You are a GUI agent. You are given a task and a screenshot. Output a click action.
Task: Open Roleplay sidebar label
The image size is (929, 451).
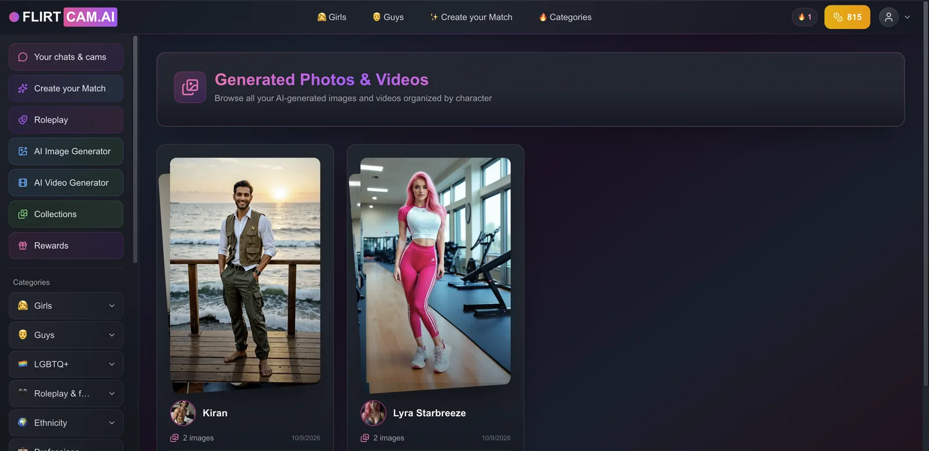[51, 119]
